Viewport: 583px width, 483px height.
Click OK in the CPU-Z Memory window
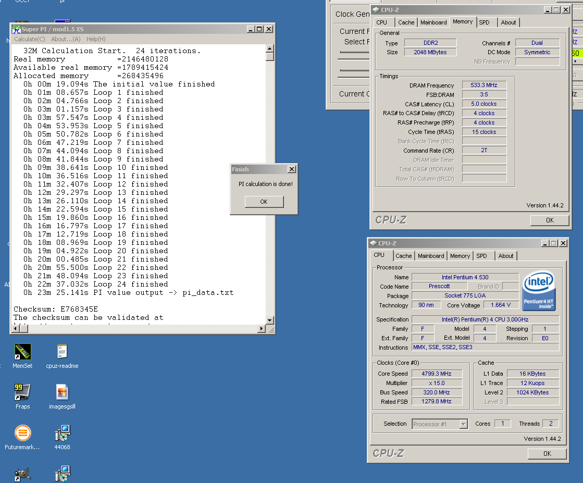[550, 220]
